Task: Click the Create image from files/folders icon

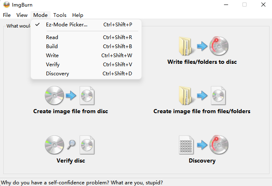Action: [x=202, y=95]
